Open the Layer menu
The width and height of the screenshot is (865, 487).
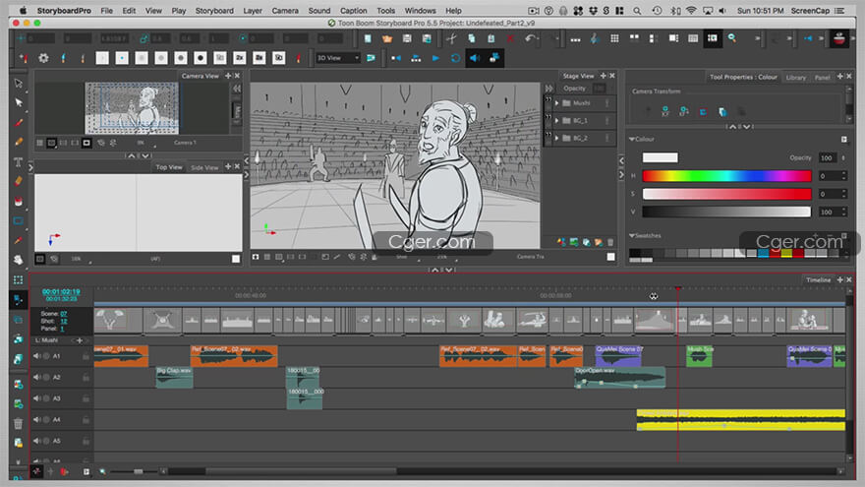coord(252,11)
